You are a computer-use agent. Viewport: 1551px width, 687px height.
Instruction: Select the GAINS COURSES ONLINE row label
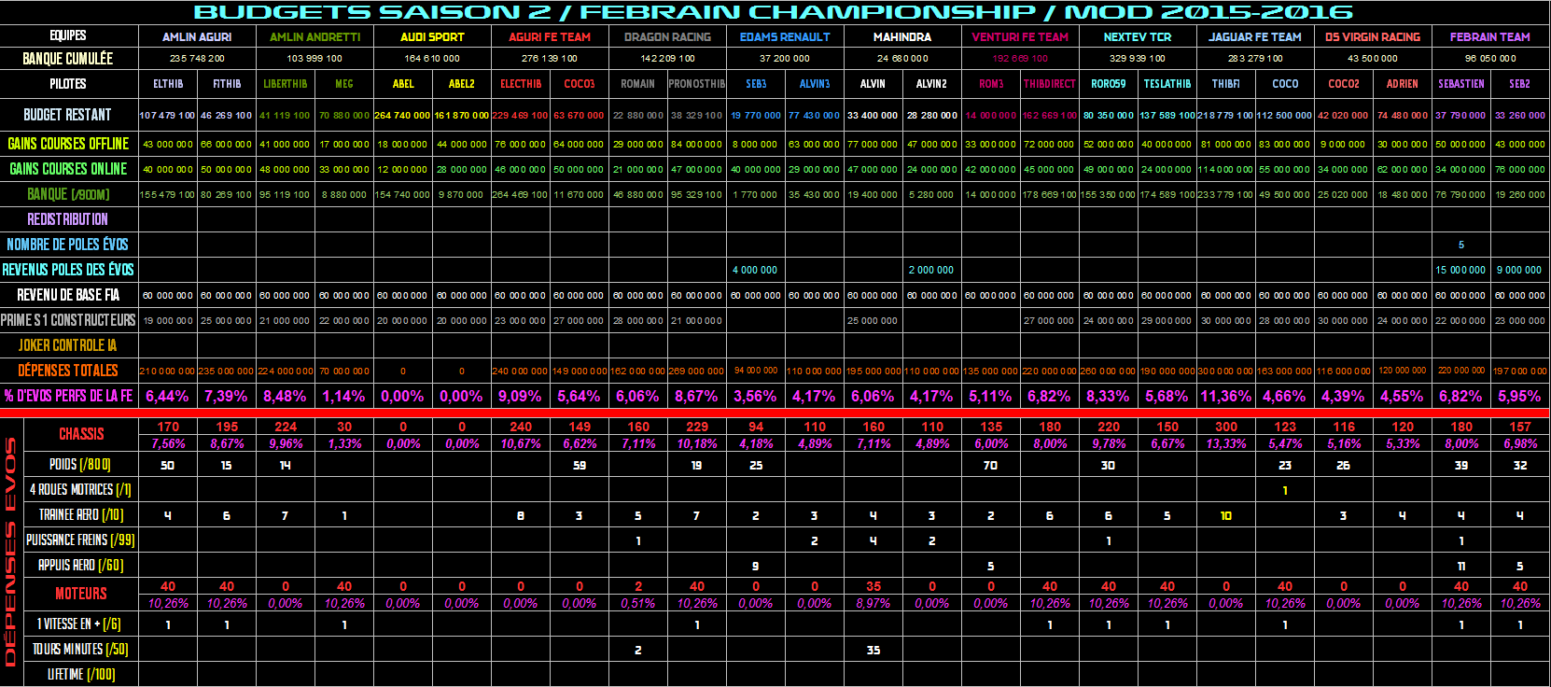pyautogui.click(x=68, y=169)
